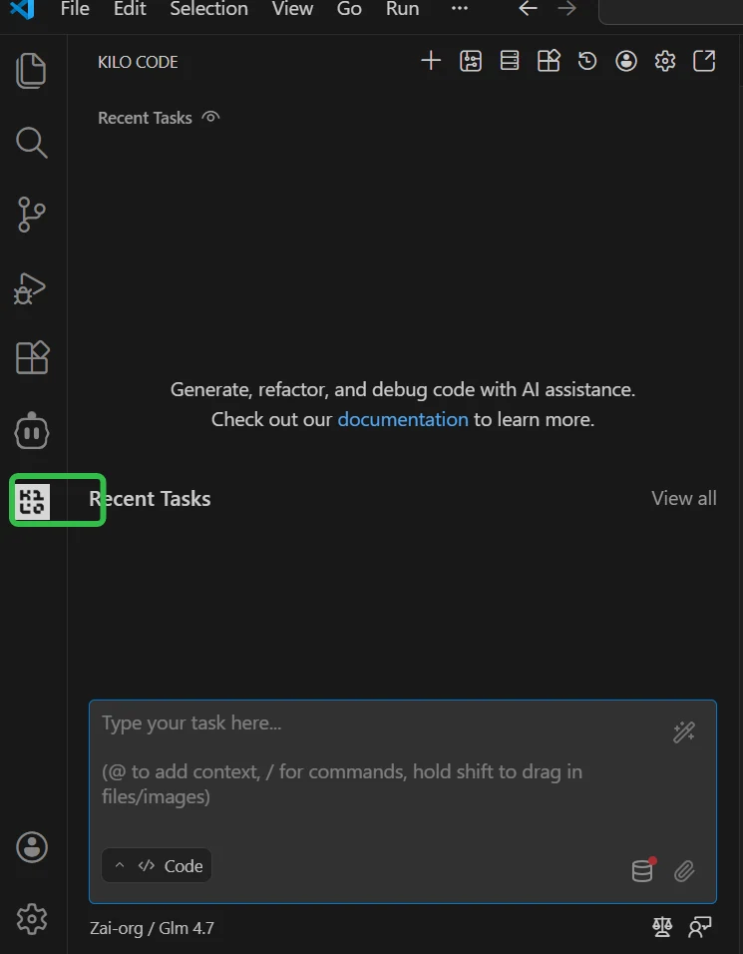
Task: Click the balance scale icon
Action: 662,927
